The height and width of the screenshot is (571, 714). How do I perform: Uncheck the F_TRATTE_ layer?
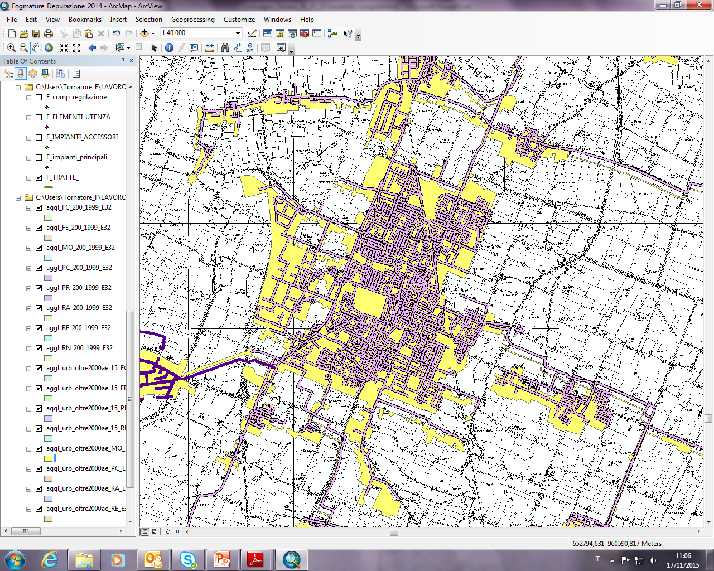(39, 177)
